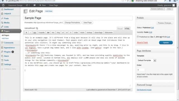This screenshot has height=101, width=179.
Task: Open Plugins in the sidebar
Action: [x=7, y=52]
